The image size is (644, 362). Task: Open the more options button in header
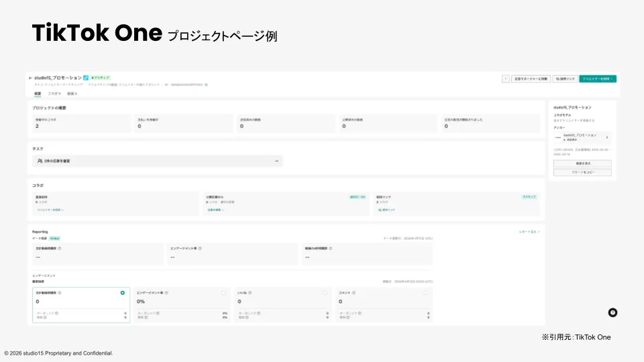pyautogui.click(x=505, y=78)
